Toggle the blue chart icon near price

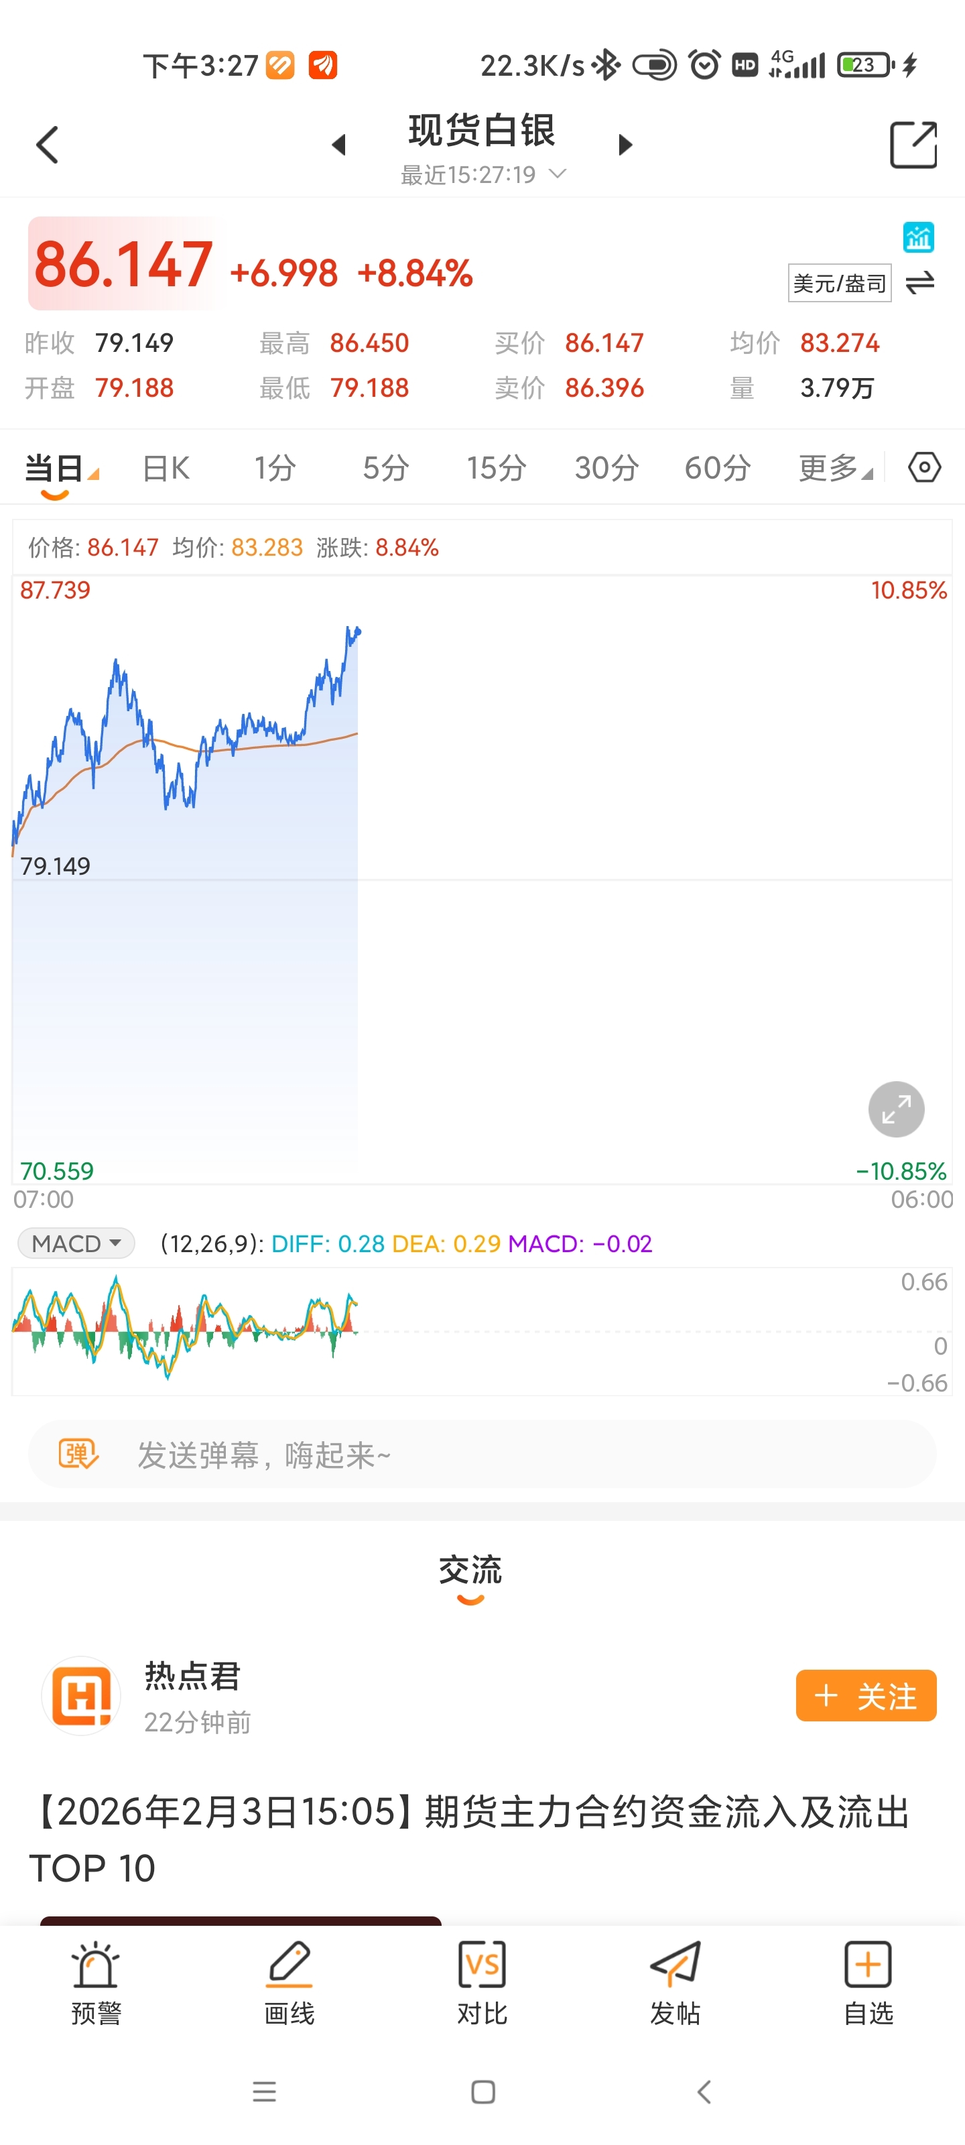(x=918, y=237)
